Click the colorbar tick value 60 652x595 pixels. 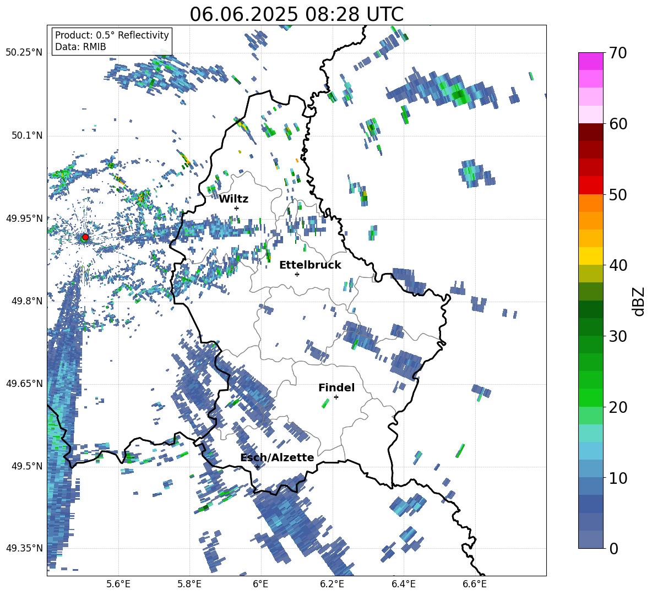pos(617,124)
